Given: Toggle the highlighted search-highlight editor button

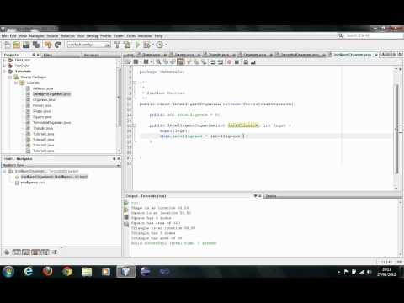Looking at the screenshot, I should [x=180, y=62].
